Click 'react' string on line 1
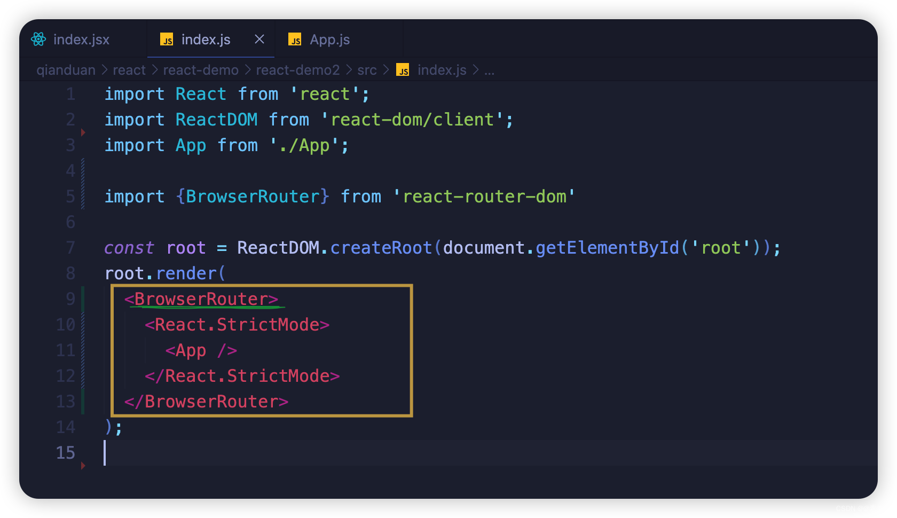Screen dimensions: 897x518 (x=325, y=94)
